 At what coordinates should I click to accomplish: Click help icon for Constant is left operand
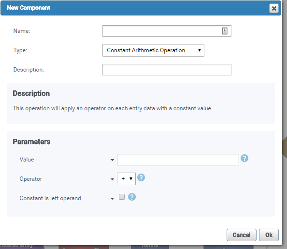point(132,197)
